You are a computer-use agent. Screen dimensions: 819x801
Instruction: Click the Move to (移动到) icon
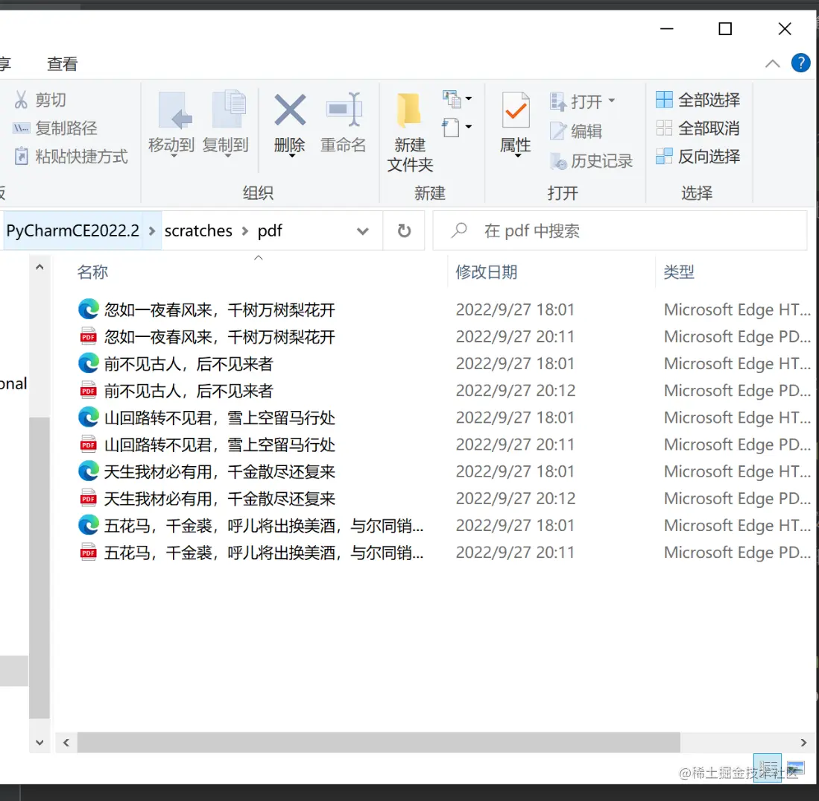(174, 110)
